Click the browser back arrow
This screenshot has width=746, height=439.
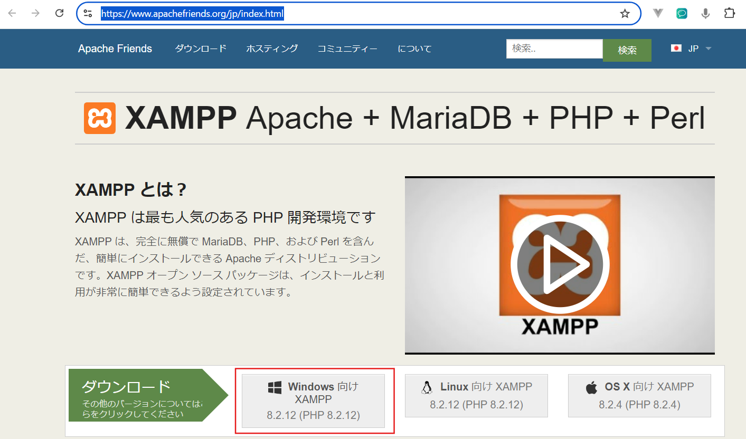coord(12,13)
